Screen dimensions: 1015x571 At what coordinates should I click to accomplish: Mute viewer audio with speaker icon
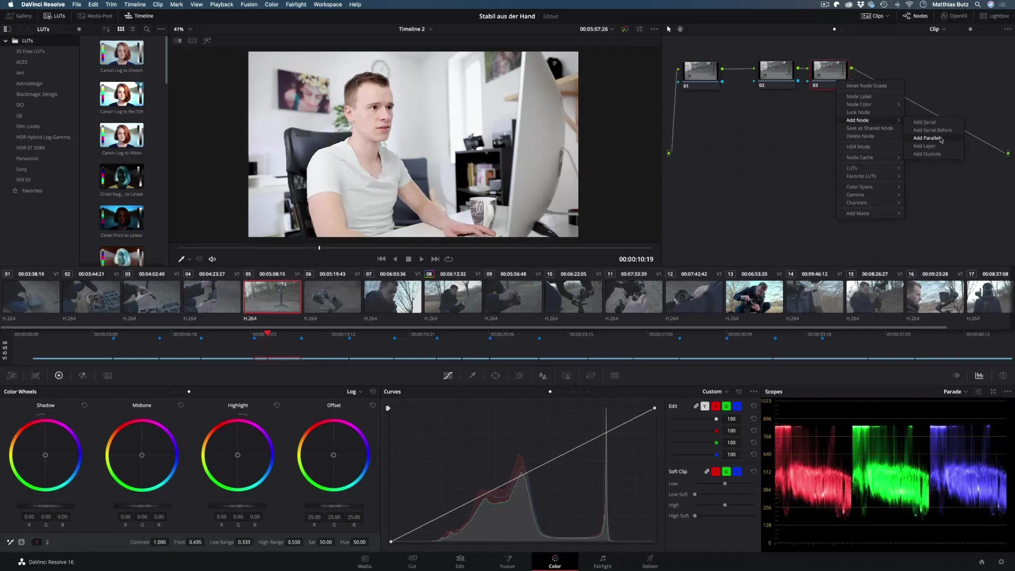click(212, 259)
